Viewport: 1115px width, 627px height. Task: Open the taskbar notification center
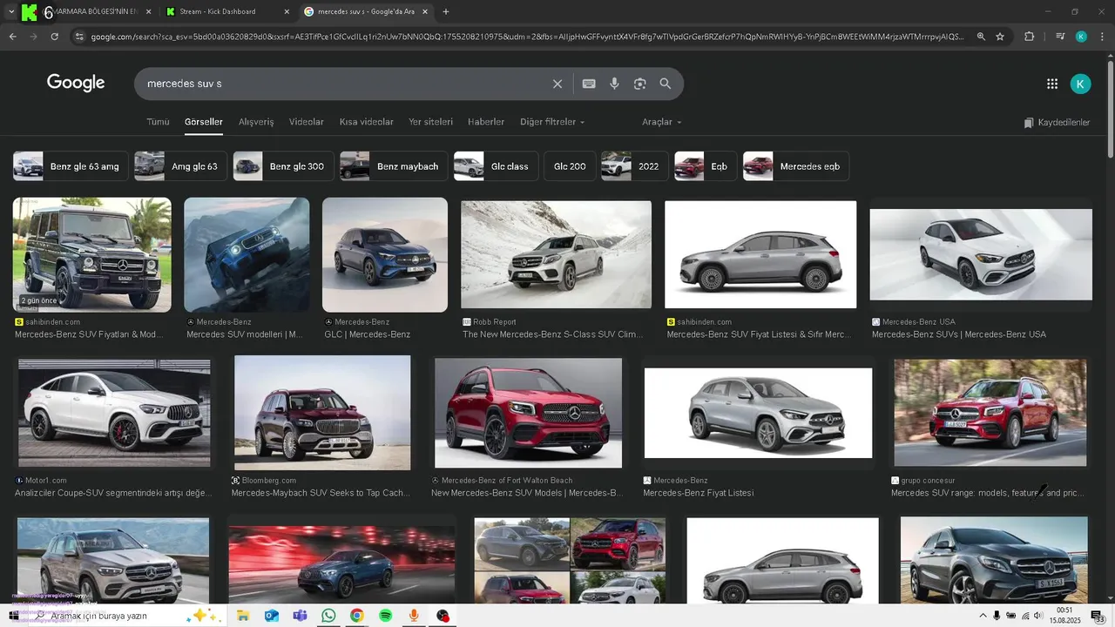coord(1097,616)
